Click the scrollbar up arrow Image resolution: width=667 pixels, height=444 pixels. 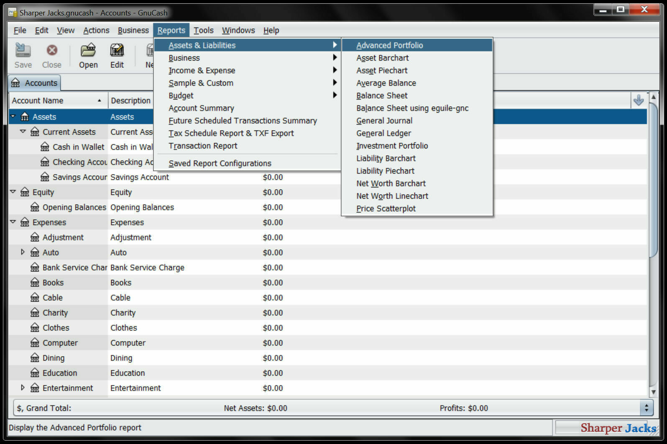[x=653, y=97]
